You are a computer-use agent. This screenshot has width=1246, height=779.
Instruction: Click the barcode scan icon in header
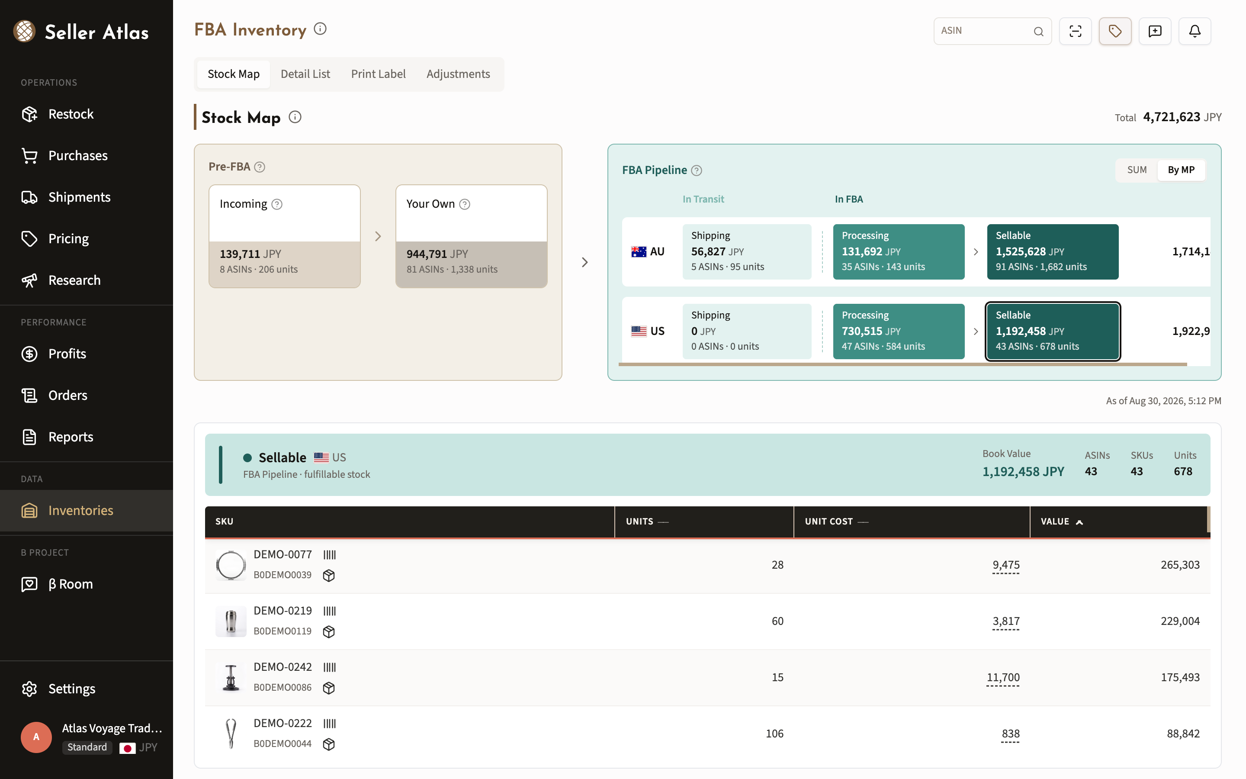coord(1075,31)
